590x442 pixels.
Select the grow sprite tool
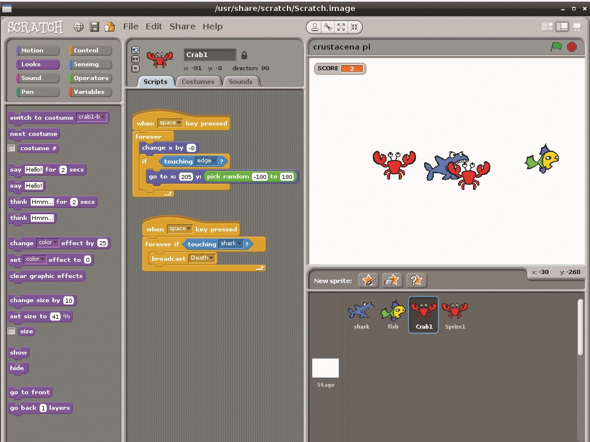tap(341, 27)
